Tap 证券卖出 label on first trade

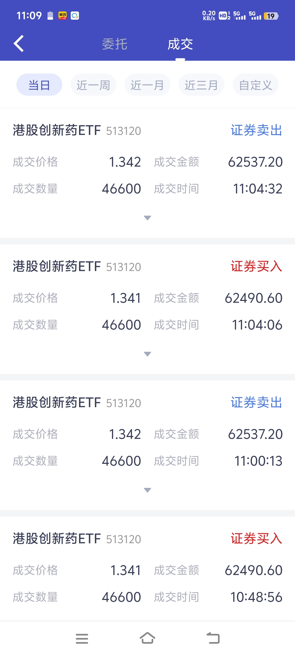click(256, 130)
